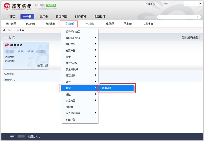Click the back navigation arrow
The width and height of the screenshot is (204, 141).
4,30
